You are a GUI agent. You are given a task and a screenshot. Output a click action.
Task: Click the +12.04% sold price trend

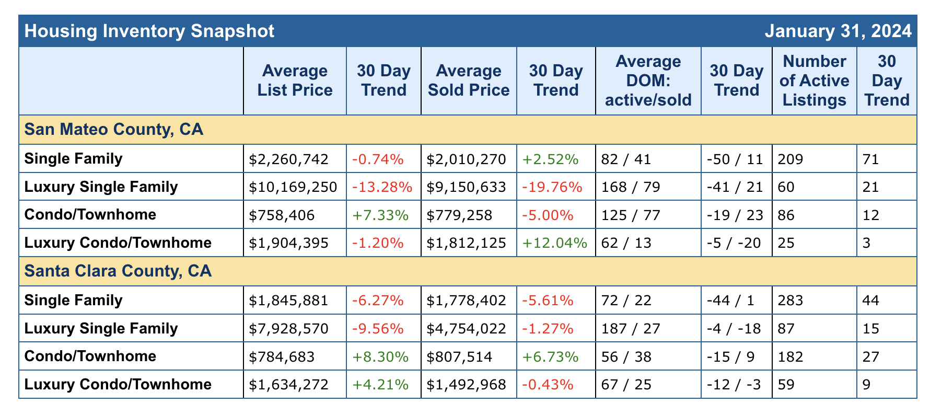(555, 243)
